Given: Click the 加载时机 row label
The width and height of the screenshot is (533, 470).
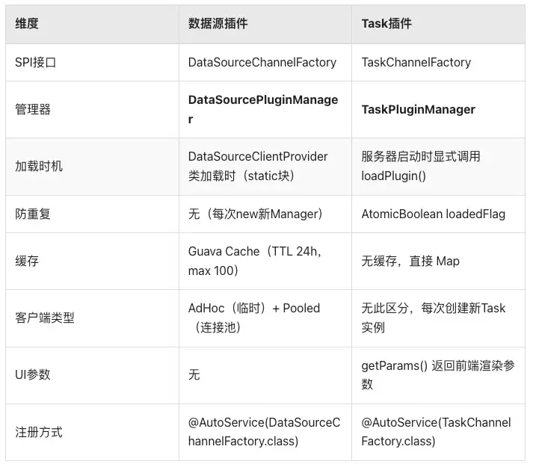Looking at the screenshot, I should coord(38,166).
